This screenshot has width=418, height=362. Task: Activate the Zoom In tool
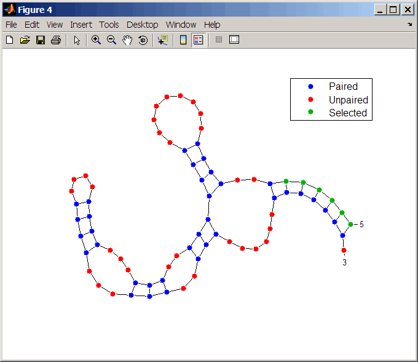pos(96,40)
